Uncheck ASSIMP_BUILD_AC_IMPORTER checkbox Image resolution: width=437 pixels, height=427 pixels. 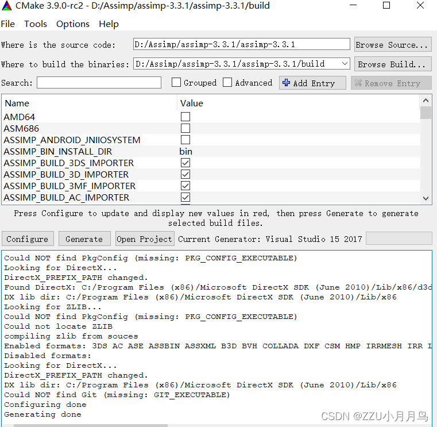coord(185,197)
